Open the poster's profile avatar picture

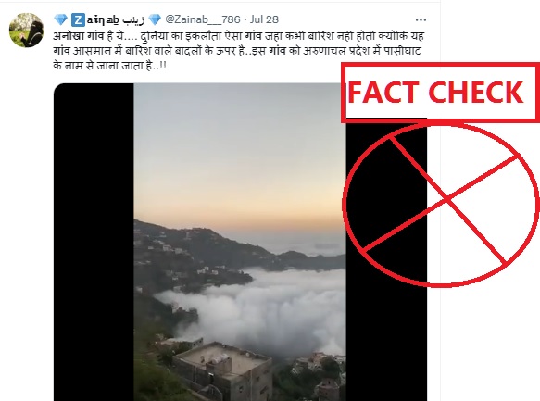coord(27,30)
